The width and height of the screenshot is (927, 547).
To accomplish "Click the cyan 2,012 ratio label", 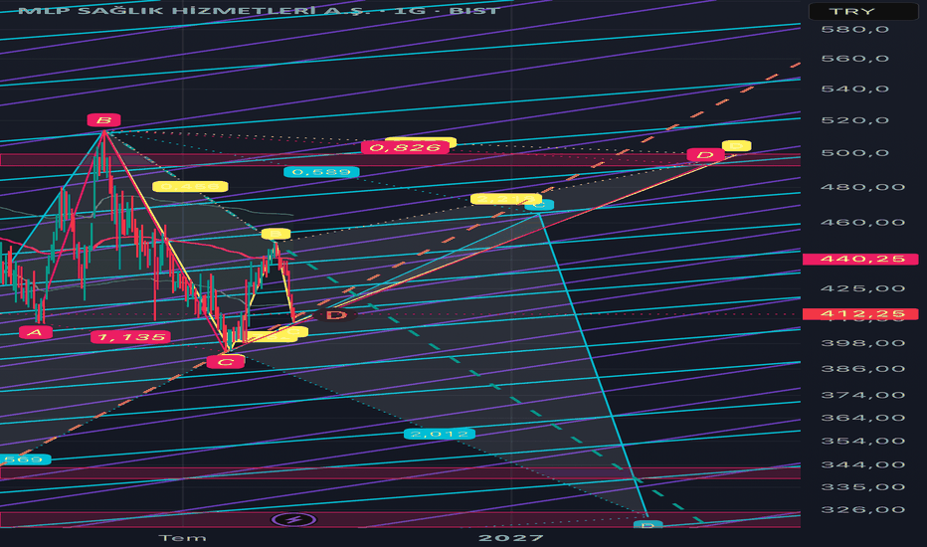I will click(x=440, y=434).
